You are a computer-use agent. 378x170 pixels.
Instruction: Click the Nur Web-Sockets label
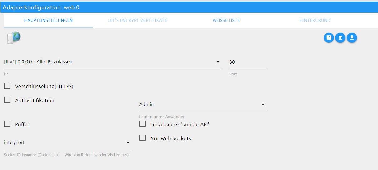coord(170,138)
